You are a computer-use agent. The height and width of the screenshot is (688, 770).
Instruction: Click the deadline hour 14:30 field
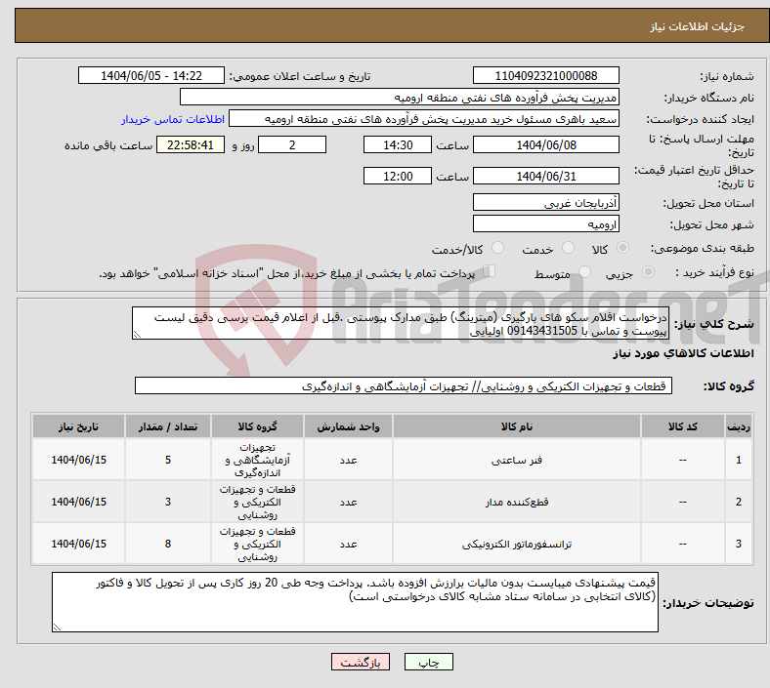398,144
